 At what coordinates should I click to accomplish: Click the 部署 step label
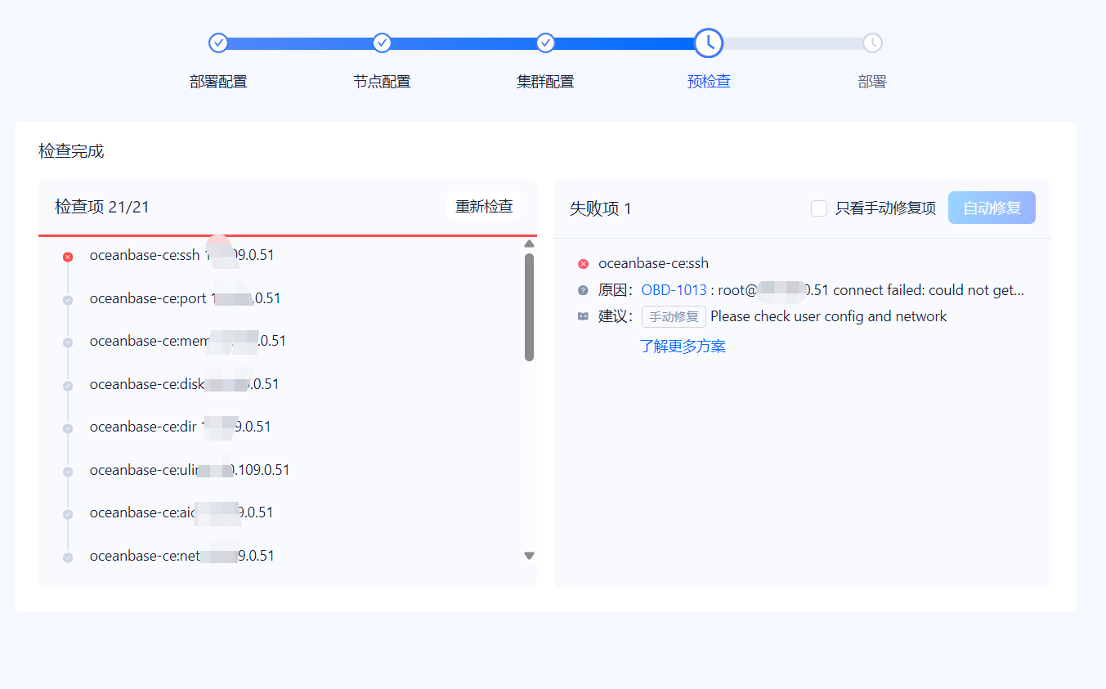tap(872, 82)
